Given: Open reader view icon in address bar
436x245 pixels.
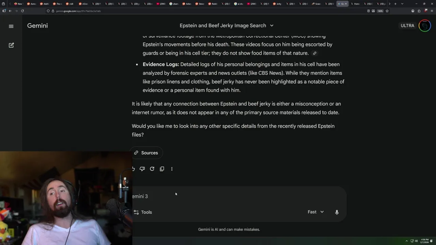Looking at the screenshot, I should click(369, 11).
